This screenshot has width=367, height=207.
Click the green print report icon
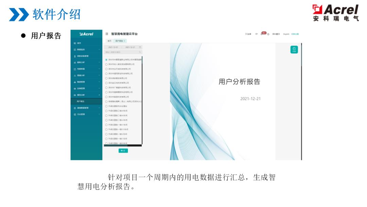(294, 50)
